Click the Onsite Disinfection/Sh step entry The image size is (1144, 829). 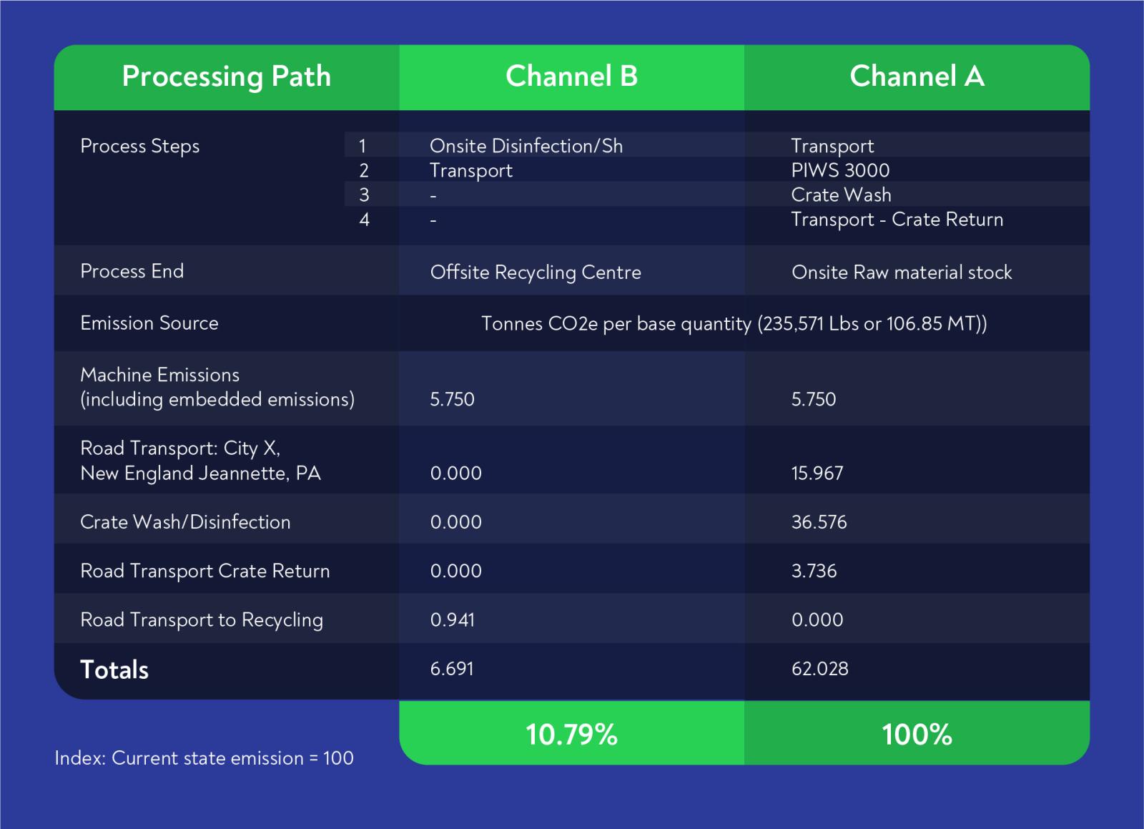pyautogui.click(x=526, y=146)
